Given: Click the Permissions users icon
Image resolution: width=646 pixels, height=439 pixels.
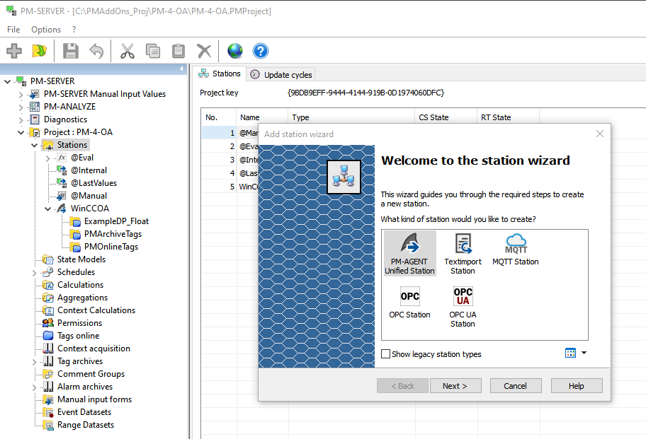Looking at the screenshot, I should point(48,322).
